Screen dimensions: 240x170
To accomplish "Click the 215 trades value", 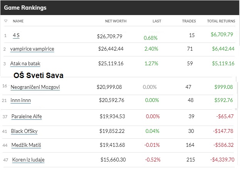I will [190, 160].
